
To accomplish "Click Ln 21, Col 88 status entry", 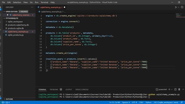I will tap(114, 103).
